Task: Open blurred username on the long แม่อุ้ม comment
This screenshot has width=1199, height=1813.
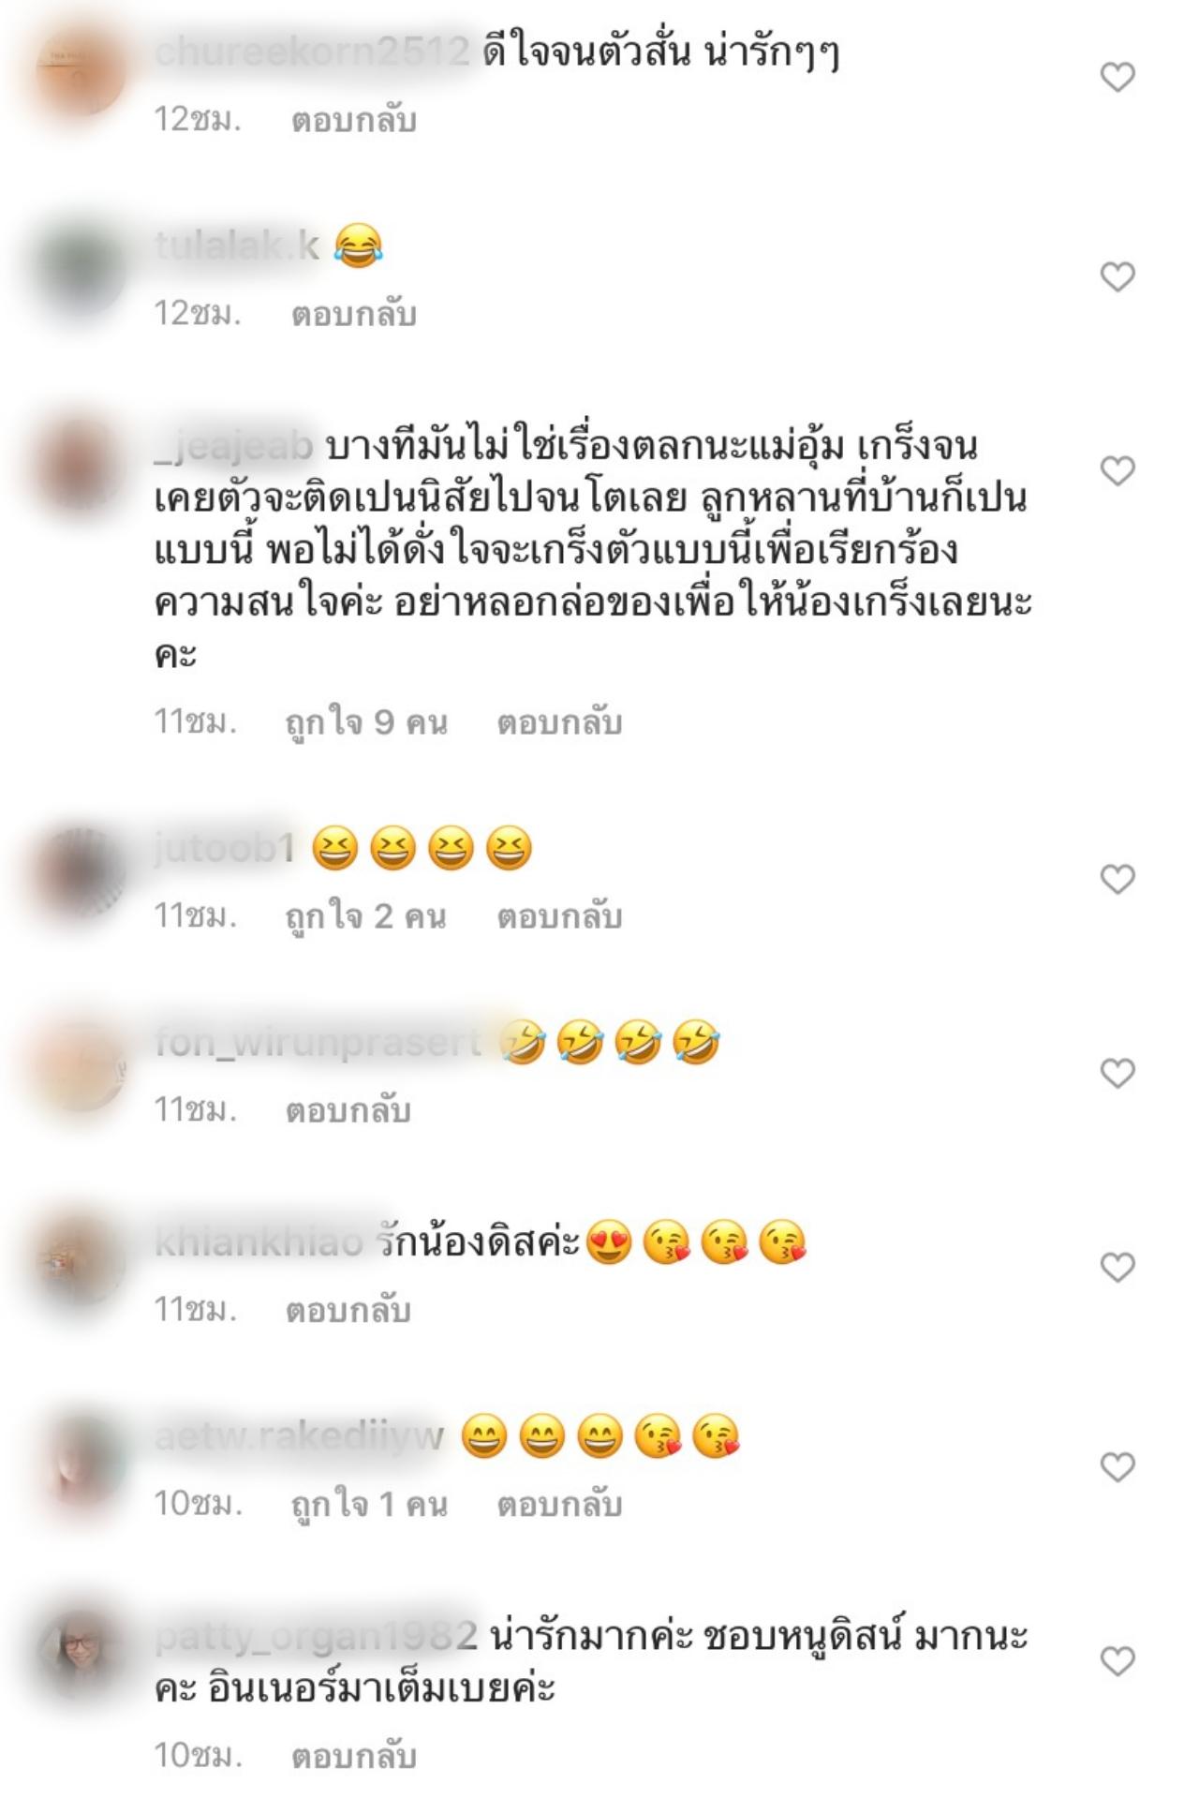Action: [233, 447]
